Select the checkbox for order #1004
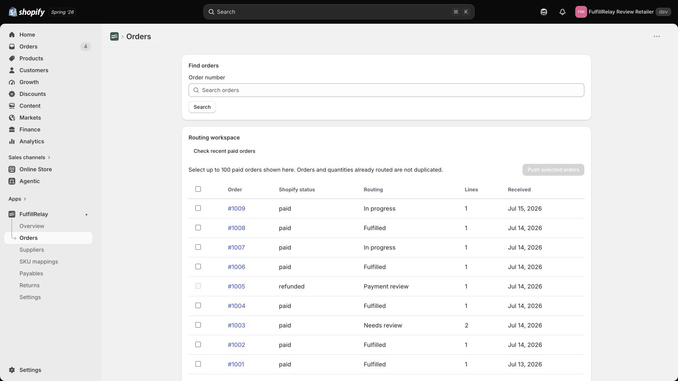The width and height of the screenshot is (678, 381). pos(198,306)
